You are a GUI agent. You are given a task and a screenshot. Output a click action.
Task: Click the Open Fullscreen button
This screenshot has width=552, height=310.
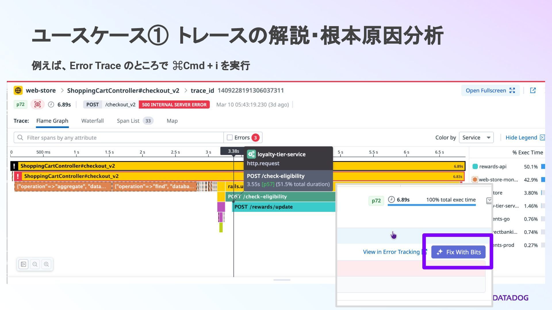point(490,90)
